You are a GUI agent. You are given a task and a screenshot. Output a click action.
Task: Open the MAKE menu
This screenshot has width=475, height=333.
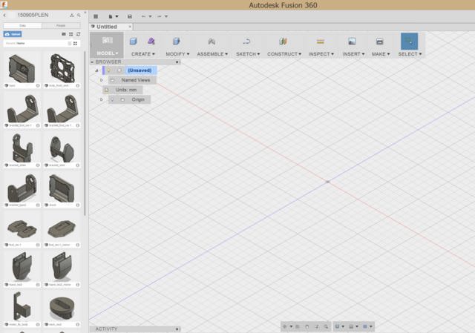(x=381, y=54)
